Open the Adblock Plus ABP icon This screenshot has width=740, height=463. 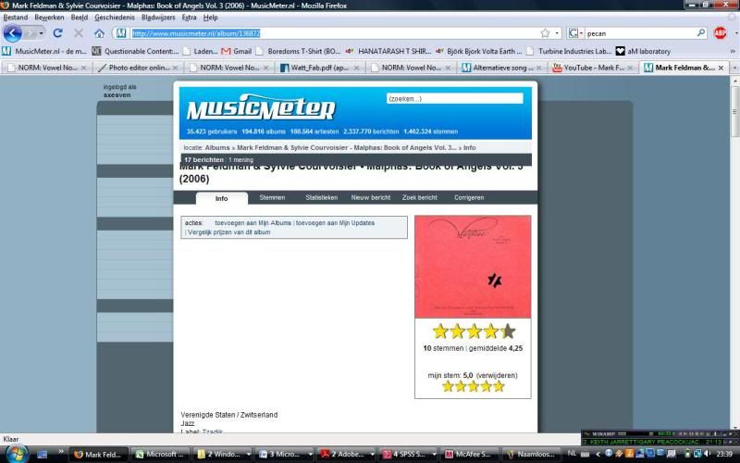721,33
